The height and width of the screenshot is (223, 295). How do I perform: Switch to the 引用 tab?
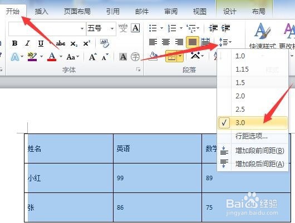113,12
